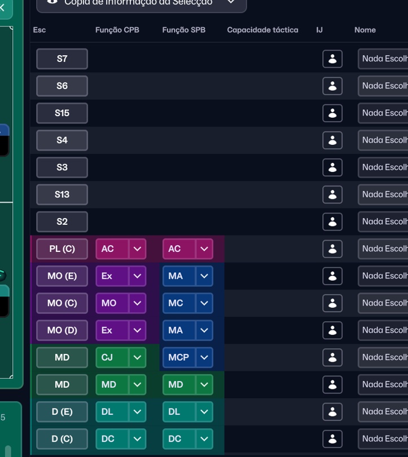Select the D (E) position button
Screen dimensions: 408x457
62,411
